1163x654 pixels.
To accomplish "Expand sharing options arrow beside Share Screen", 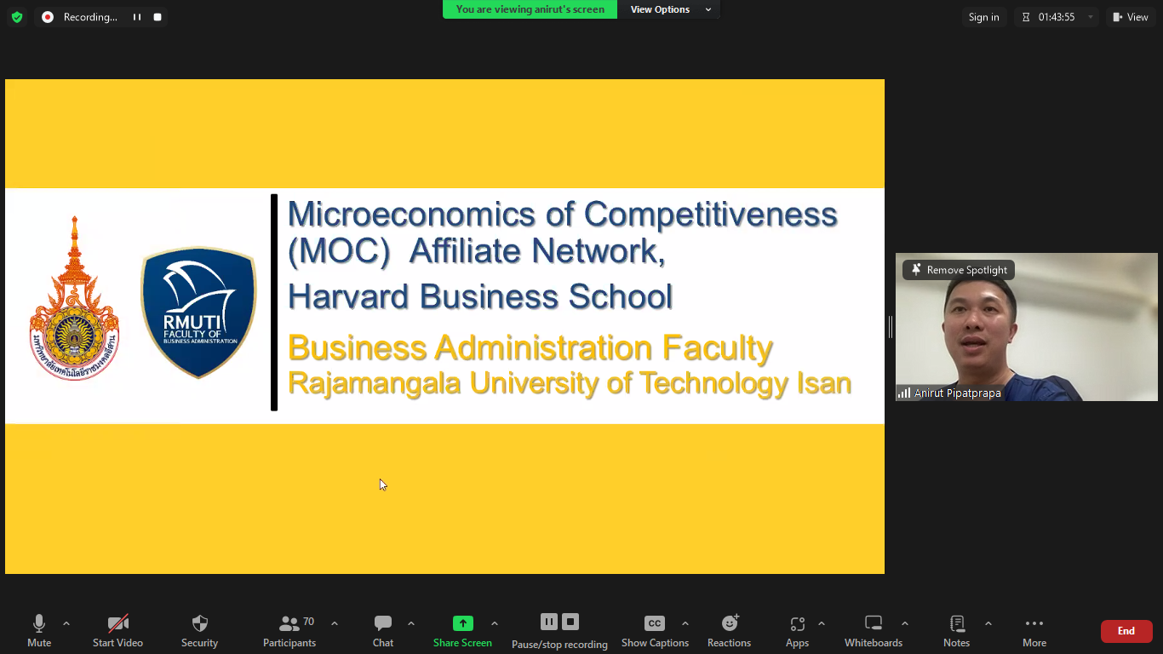I will pyautogui.click(x=495, y=623).
